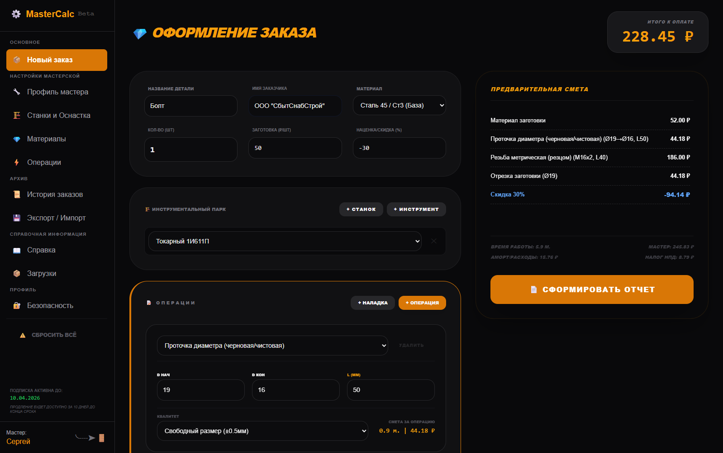Open the Проточка диаметра operation type dropdown
Viewport: 723px width, 453px height.
tap(272, 346)
